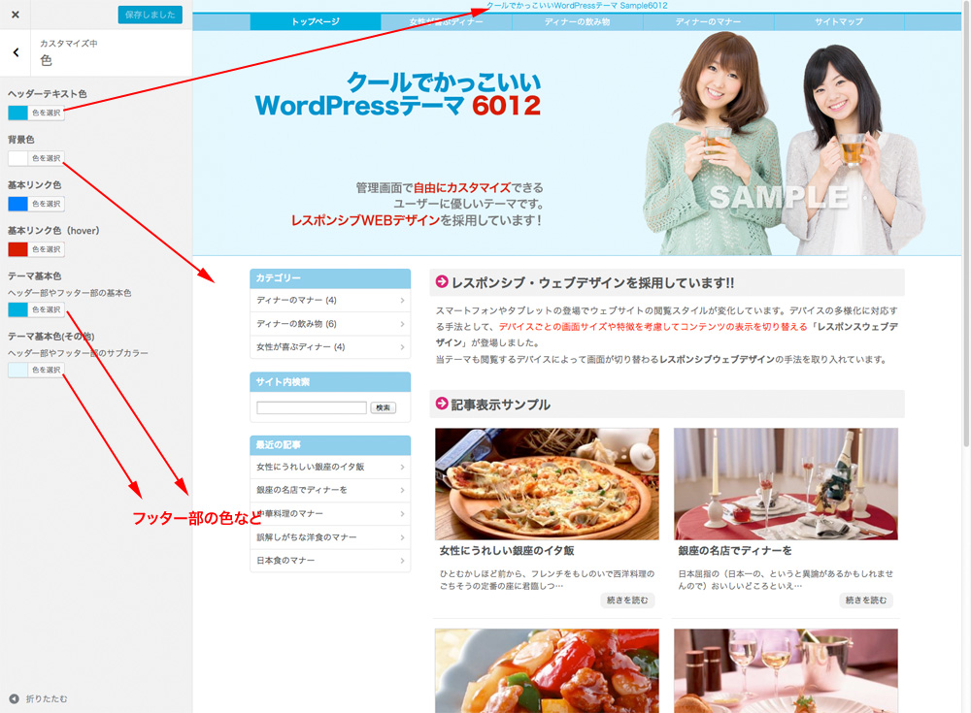This screenshot has height=713, width=971.
Task: Click the chevron on ディナーの飲み物 (6) category row
Action: tap(402, 324)
